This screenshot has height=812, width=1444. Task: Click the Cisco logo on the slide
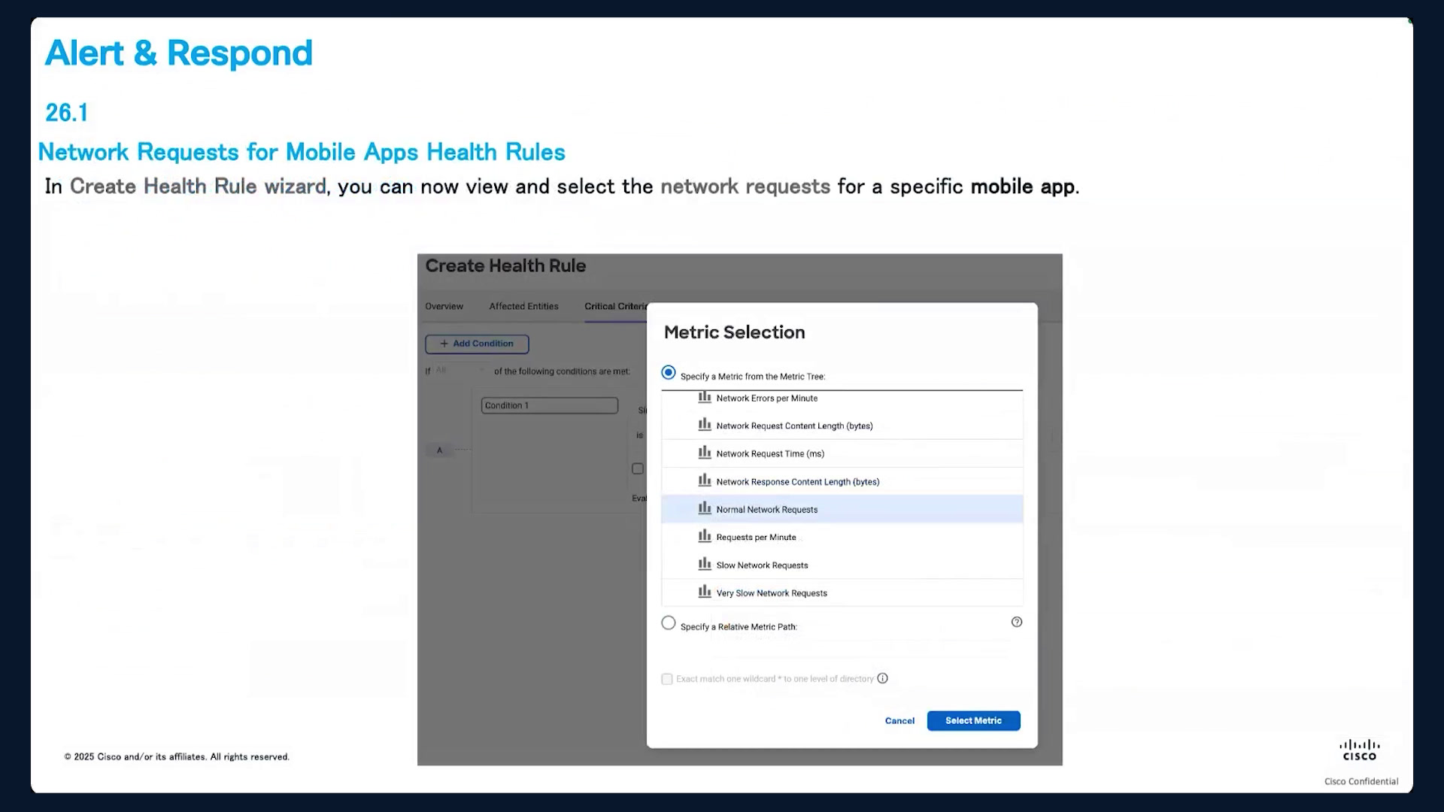(x=1360, y=750)
